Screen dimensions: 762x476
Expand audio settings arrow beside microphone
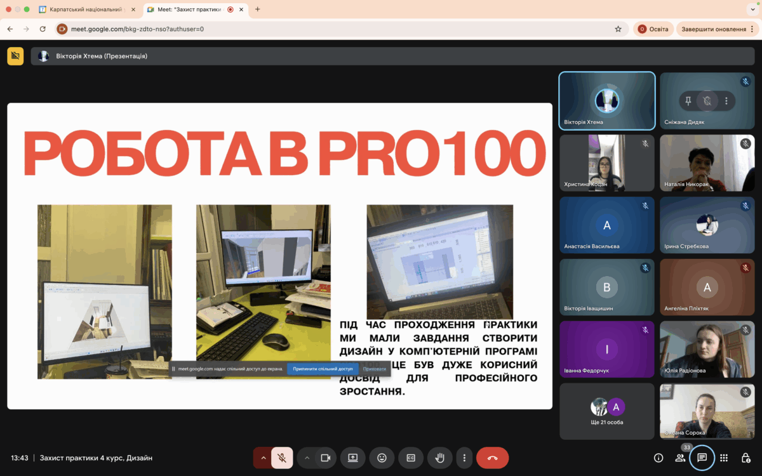pos(263,458)
